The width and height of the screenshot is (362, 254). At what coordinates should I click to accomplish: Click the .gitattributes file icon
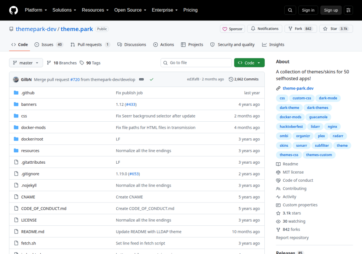(x=16, y=162)
